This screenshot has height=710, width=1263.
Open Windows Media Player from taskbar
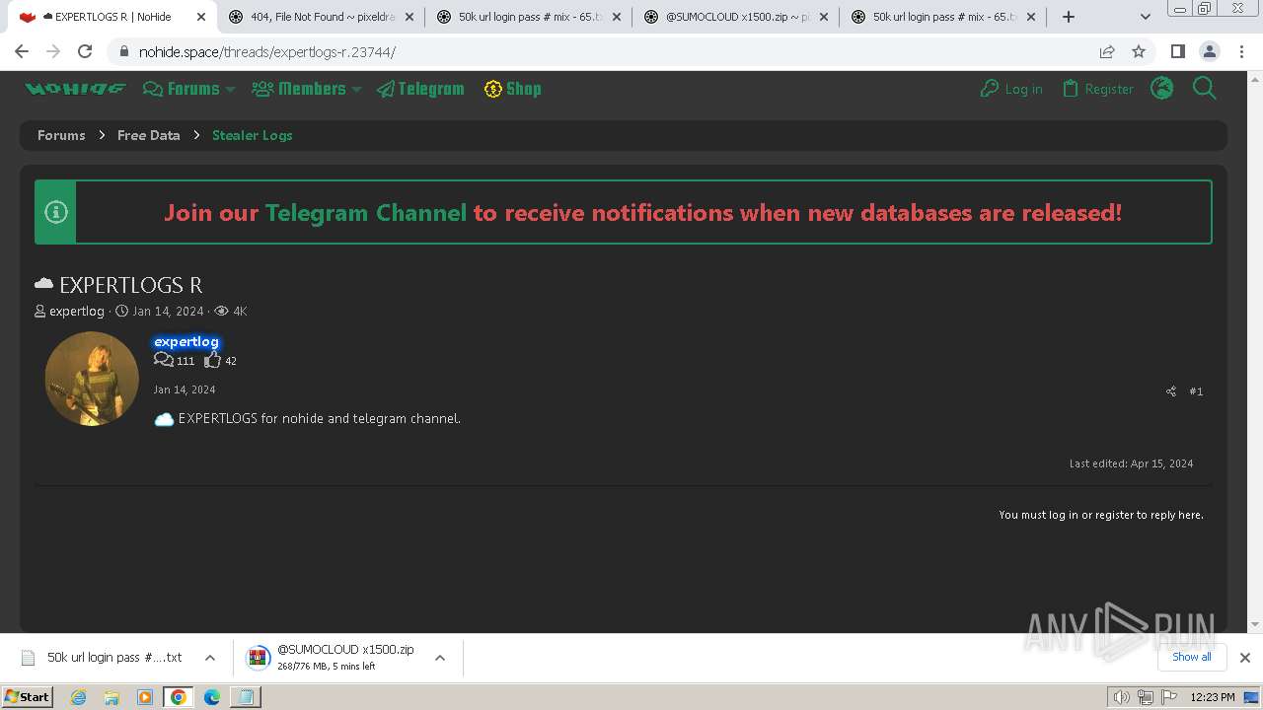click(145, 697)
